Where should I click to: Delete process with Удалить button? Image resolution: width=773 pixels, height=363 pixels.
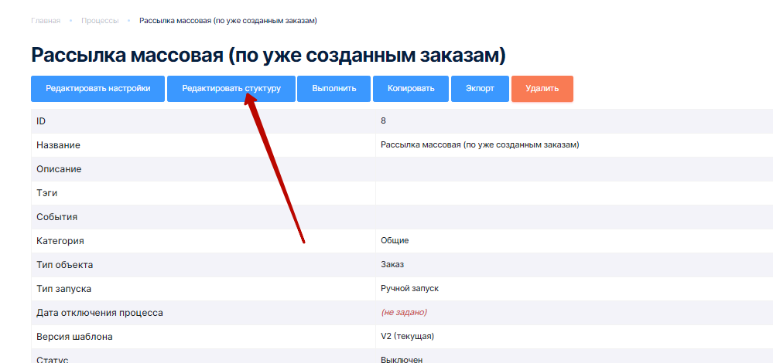542,89
